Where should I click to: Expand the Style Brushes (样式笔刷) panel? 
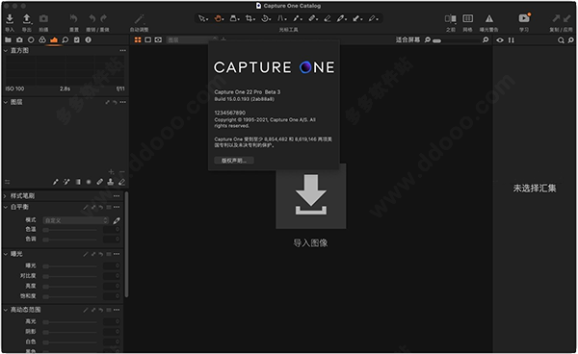[5, 196]
